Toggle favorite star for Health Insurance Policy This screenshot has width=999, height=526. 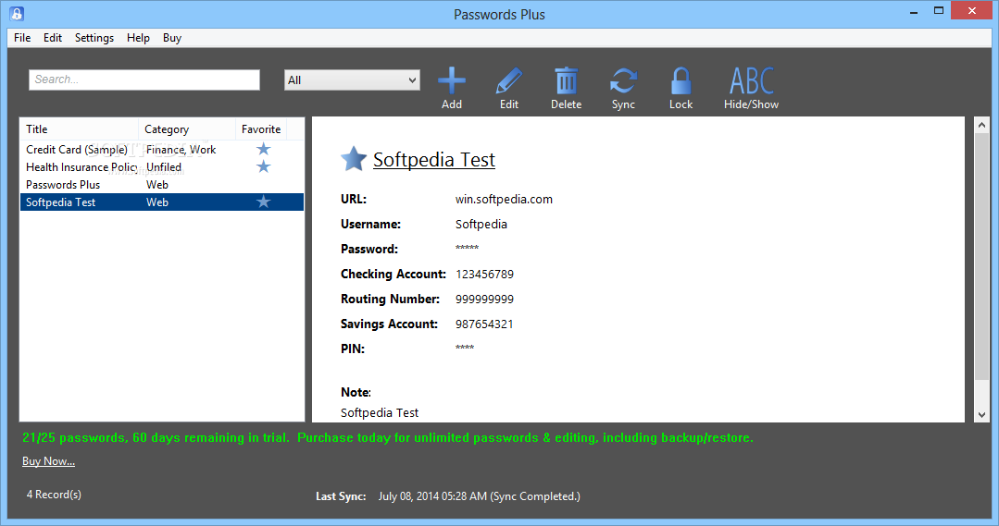click(x=263, y=166)
